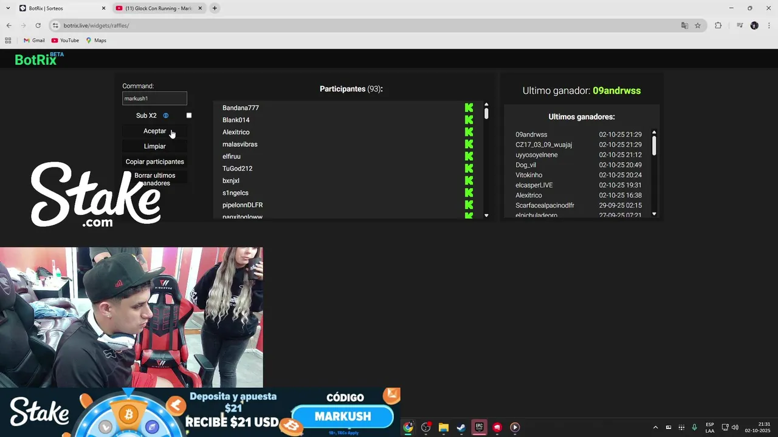The height and width of the screenshot is (437, 778).
Task: Open the browser extensions menu
Action: click(718, 25)
